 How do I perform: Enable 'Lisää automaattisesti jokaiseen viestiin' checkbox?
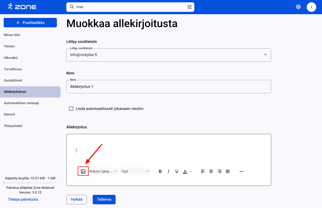pyautogui.click(x=71, y=109)
